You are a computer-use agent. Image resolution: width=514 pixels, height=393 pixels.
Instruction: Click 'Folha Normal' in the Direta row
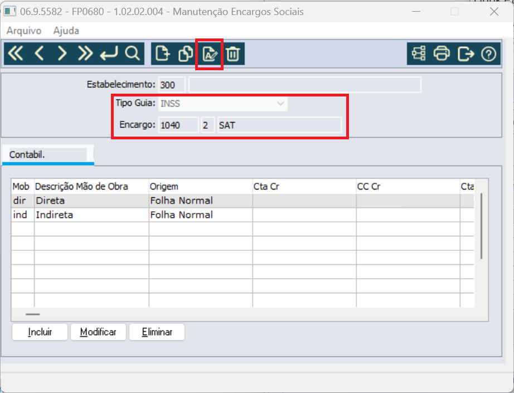click(201, 201)
